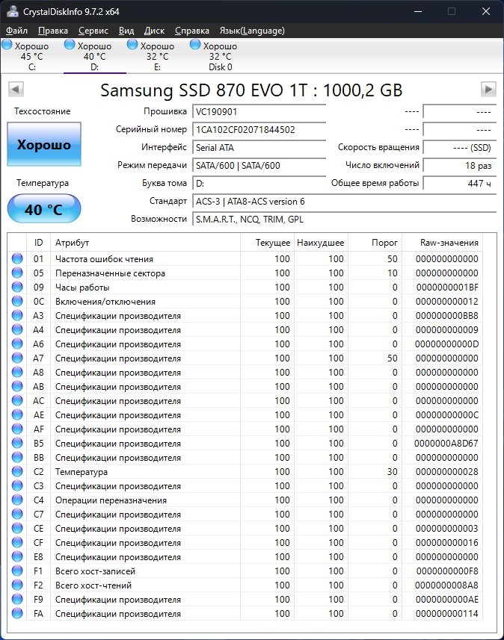
Task: Click status orb for attribute F1 host writes
Action: (x=17, y=571)
